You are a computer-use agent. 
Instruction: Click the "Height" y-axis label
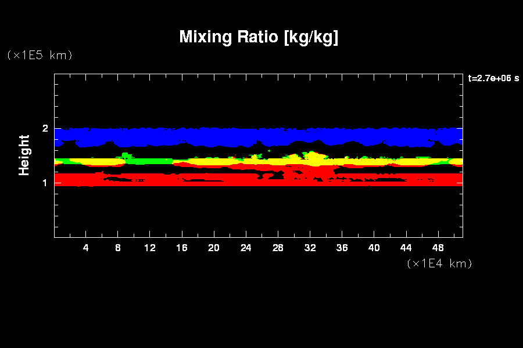pyautogui.click(x=24, y=155)
